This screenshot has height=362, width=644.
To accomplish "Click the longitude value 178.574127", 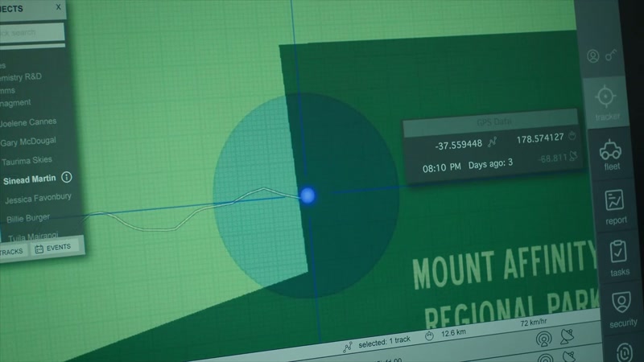I will (x=539, y=138).
